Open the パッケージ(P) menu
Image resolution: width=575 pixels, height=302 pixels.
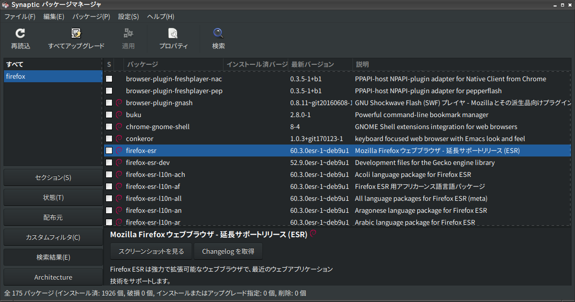click(91, 16)
